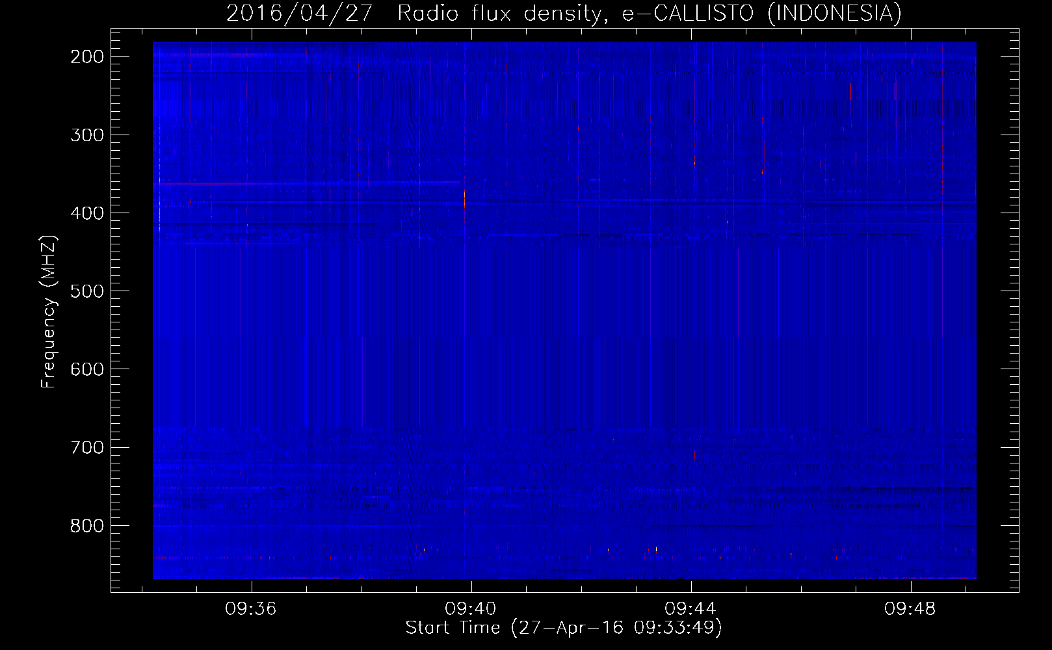
Task: Click the 09:48 time tick label
Action: pyautogui.click(x=910, y=609)
